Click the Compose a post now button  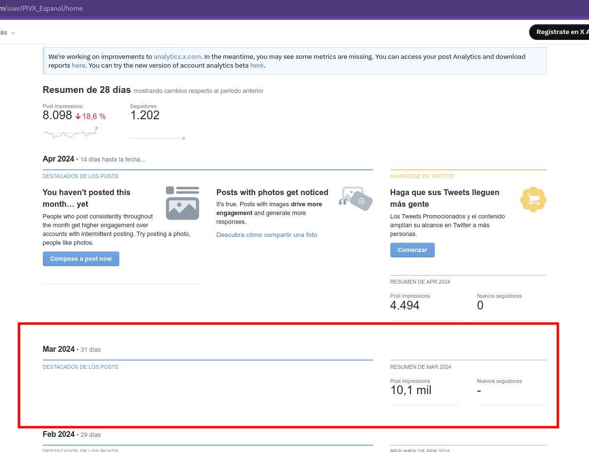click(x=81, y=259)
